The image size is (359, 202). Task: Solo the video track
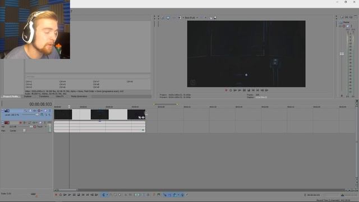pyautogui.click(x=50, y=111)
